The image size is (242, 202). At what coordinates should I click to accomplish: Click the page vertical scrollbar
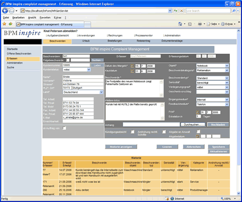(238, 112)
